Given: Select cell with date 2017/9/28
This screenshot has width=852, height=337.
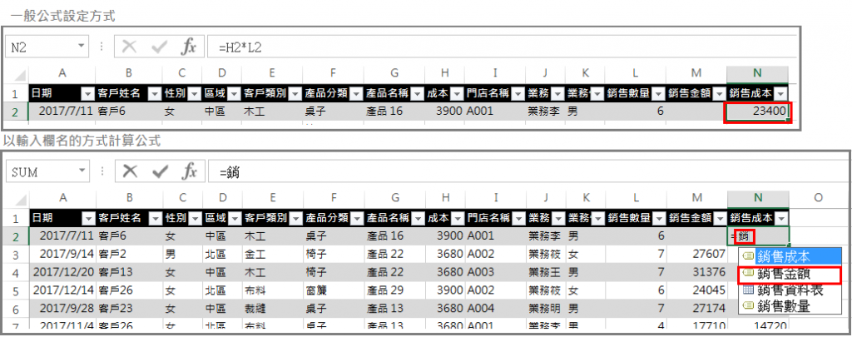Looking at the screenshot, I should coord(62,309).
